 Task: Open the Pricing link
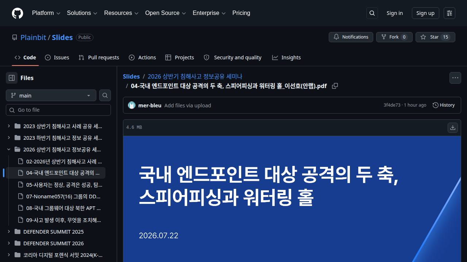click(x=241, y=13)
